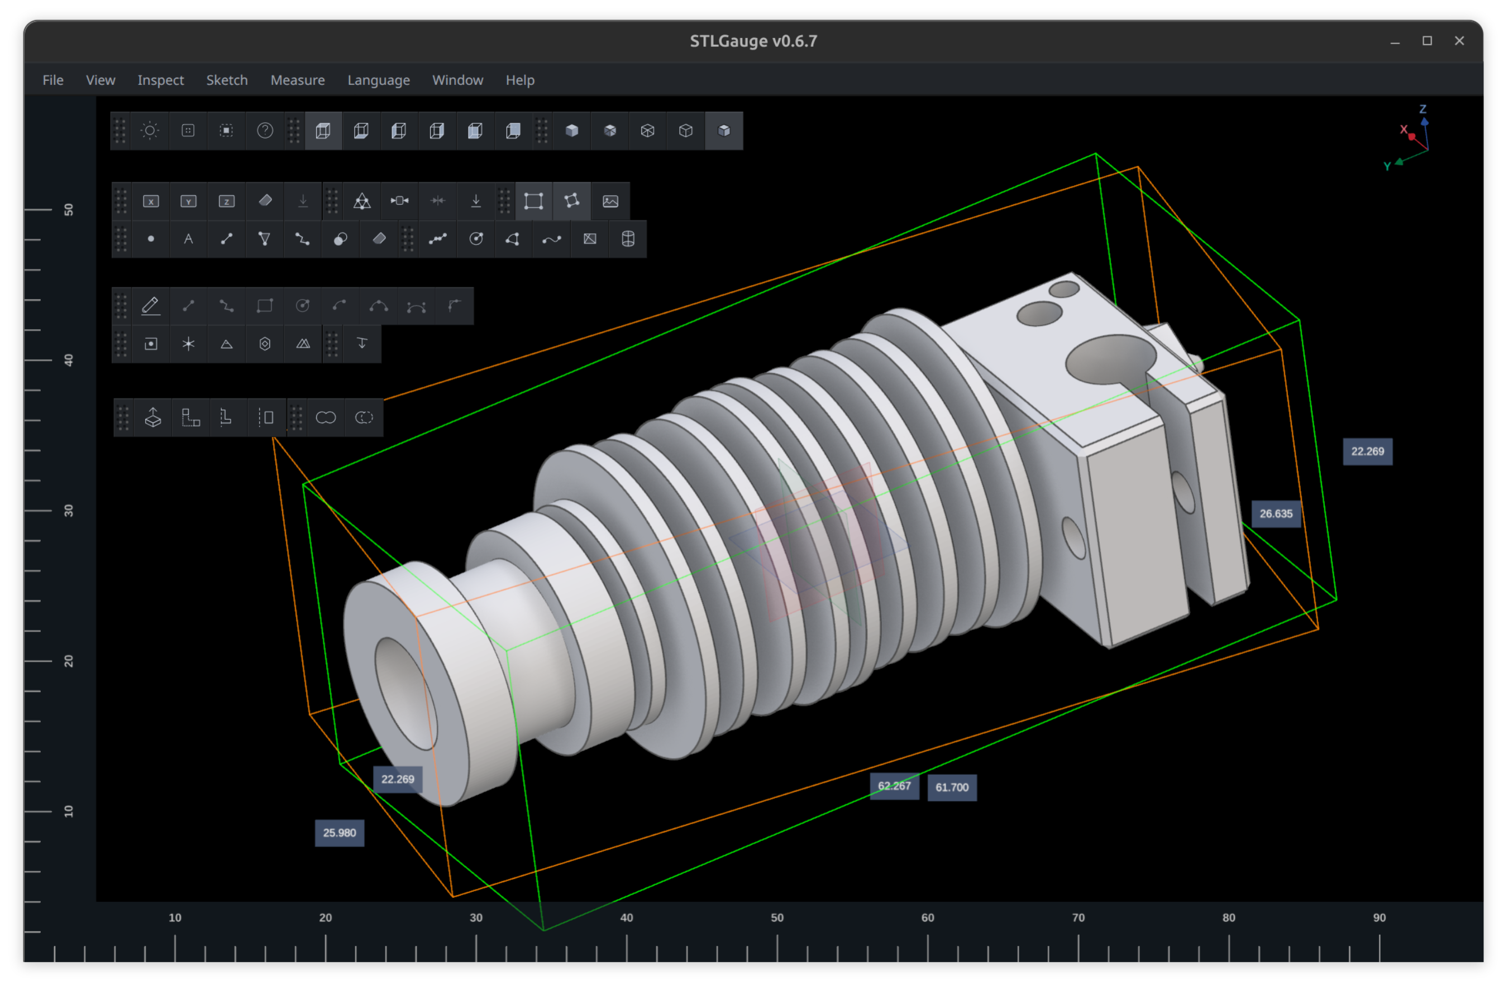Toggle the X axis constraint button
Screen dimensions: 1508x990
coord(151,201)
